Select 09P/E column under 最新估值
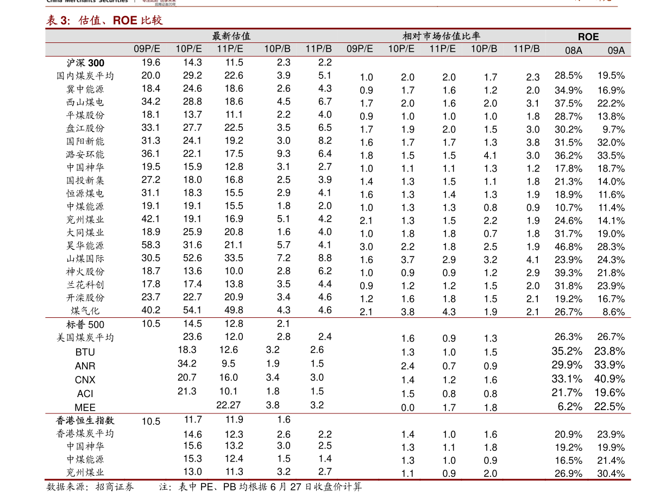The width and height of the screenshot is (647, 503). coord(147,49)
